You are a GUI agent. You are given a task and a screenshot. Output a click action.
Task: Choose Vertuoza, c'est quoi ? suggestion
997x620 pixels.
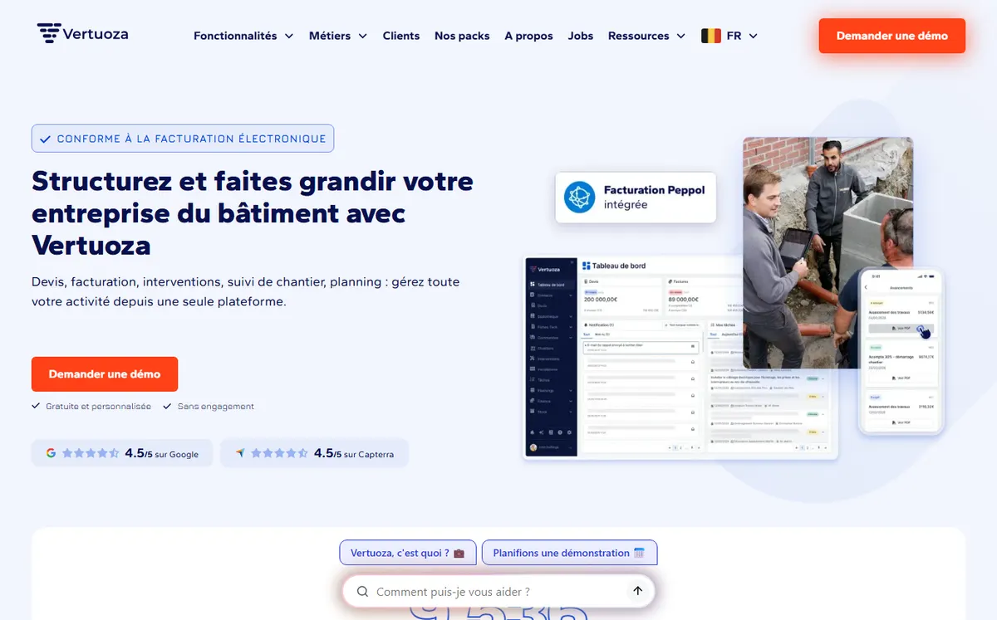407,553
